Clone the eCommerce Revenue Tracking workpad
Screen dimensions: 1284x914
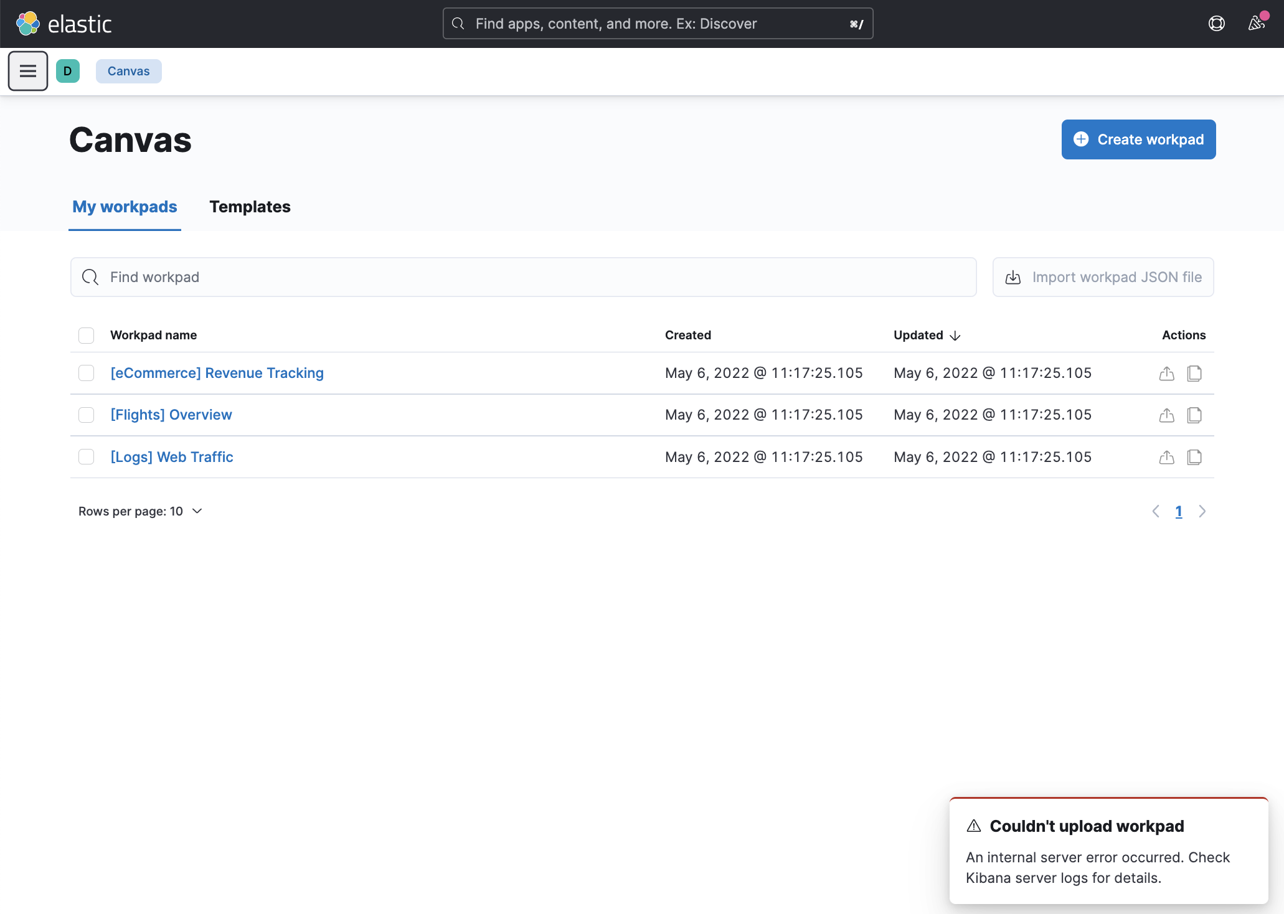[x=1194, y=374]
